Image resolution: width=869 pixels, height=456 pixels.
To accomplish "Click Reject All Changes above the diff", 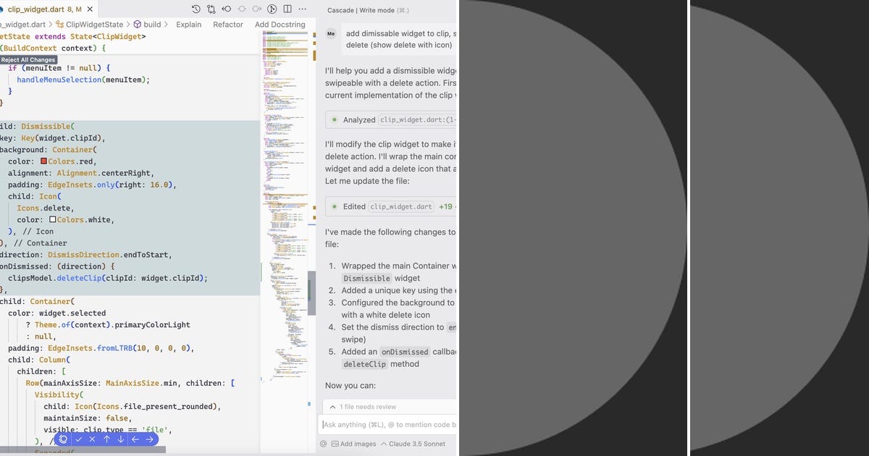I will (x=28, y=59).
